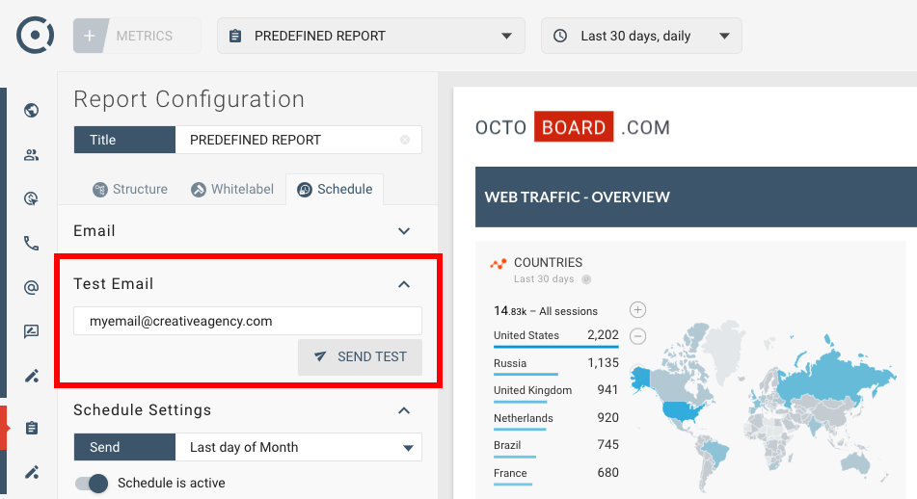Click the OCTO BOARD .COM logo
917x499 pixels.
[x=573, y=127]
